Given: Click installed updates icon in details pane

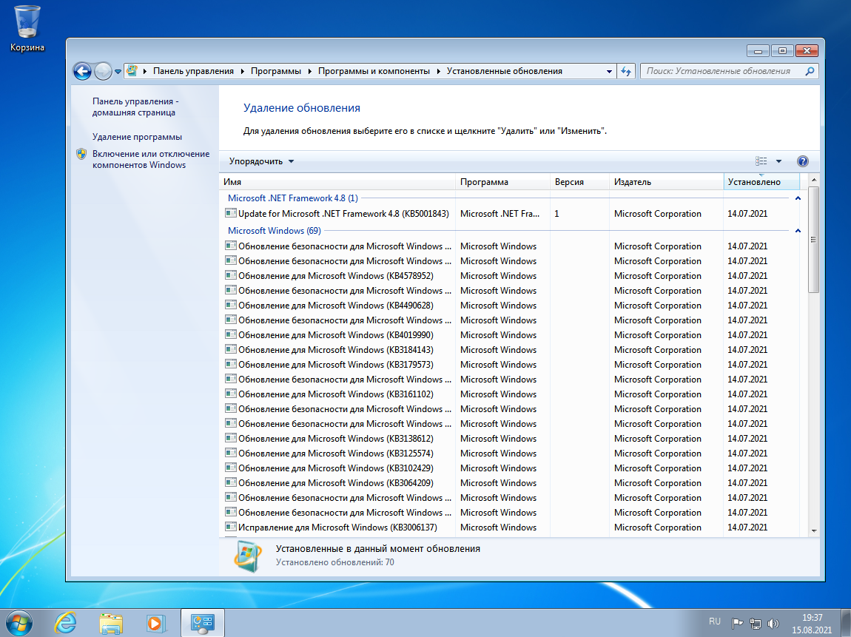Looking at the screenshot, I should point(247,556).
